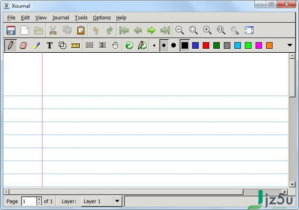Click vertical scrollbar down arrow
This screenshot has width=299, height=210.
(292, 184)
